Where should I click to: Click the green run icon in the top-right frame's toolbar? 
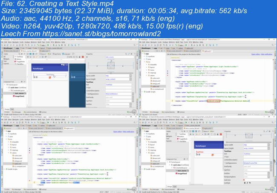point(186,45)
